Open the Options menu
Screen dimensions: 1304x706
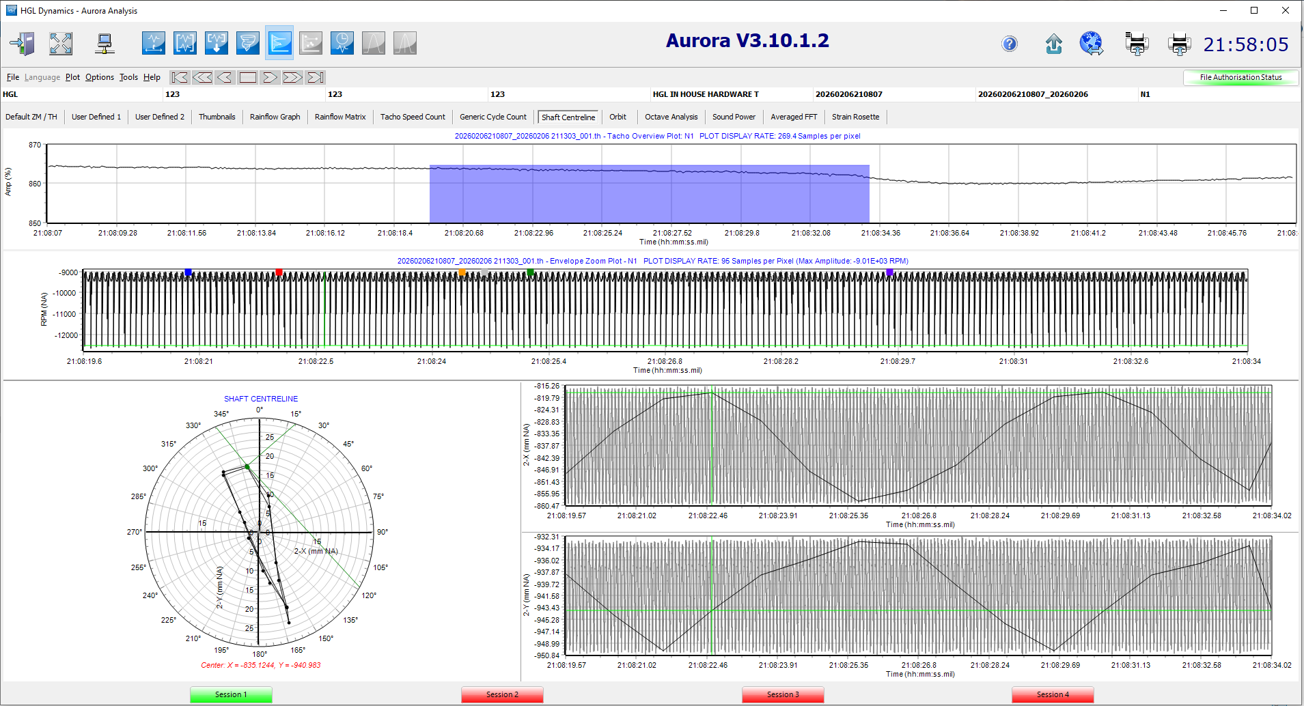(x=100, y=77)
